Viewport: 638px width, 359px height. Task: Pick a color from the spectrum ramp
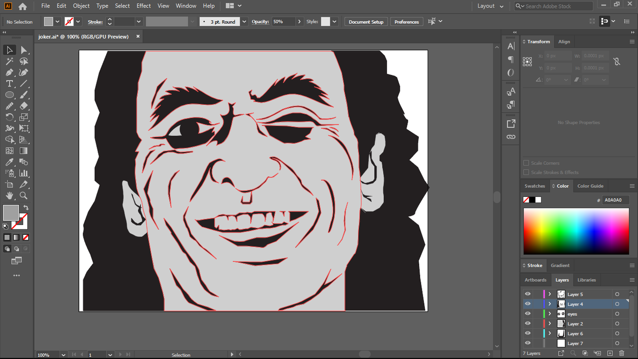click(576, 231)
